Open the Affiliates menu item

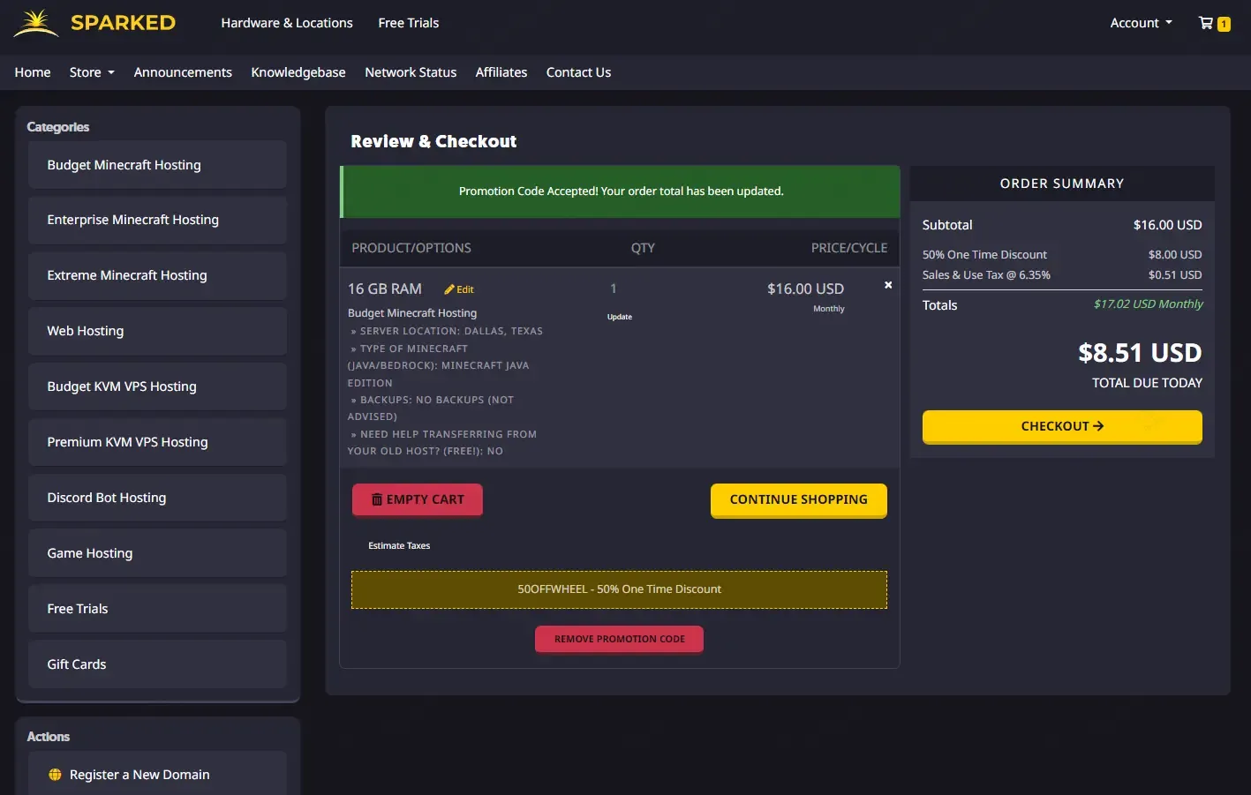(x=501, y=72)
